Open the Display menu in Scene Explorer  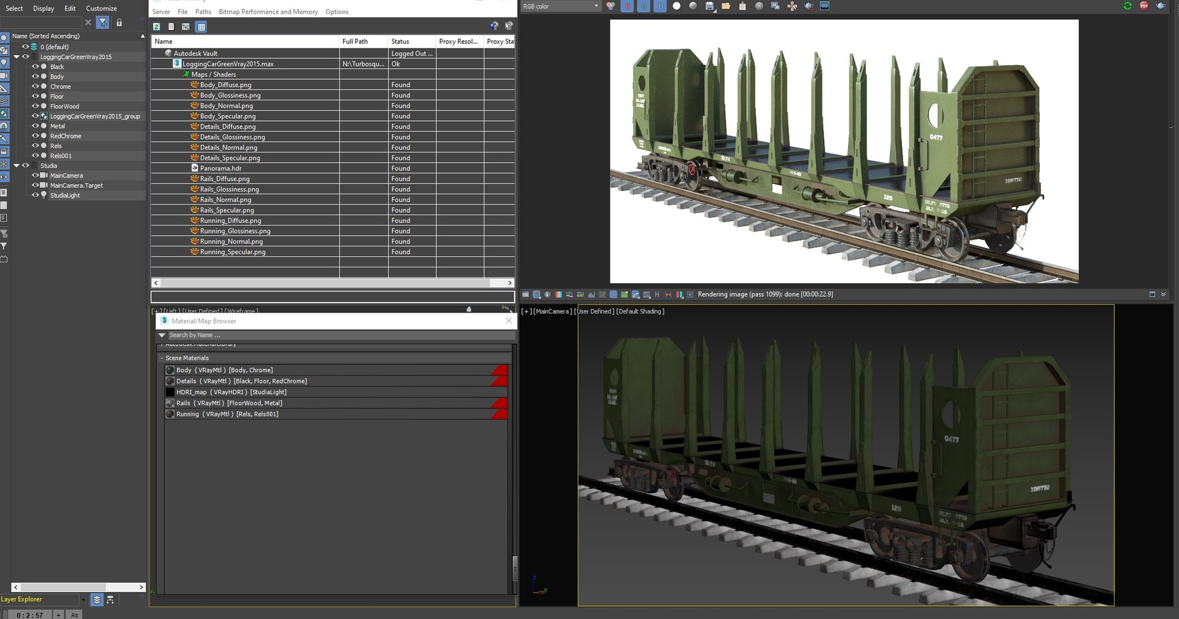[x=44, y=9]
